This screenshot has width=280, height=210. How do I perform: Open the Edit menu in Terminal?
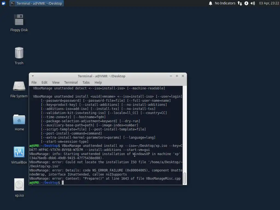pos(45,82)
